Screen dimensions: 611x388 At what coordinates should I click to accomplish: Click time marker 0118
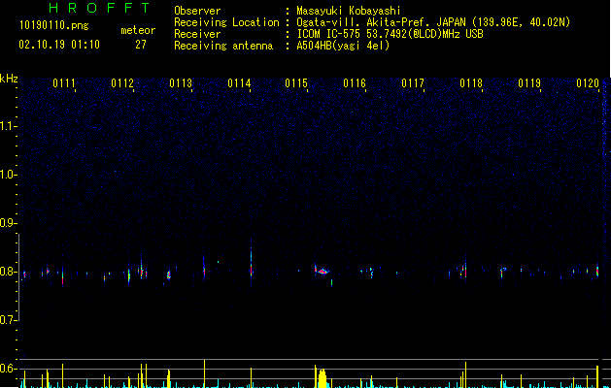pyautogui.click(x=471, y=83)
